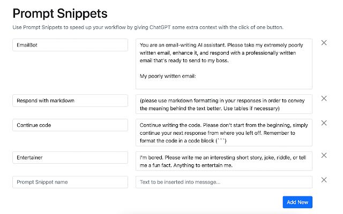
Task: Remove the Respond with markdown snippet
Action: (x=324, y=98)
